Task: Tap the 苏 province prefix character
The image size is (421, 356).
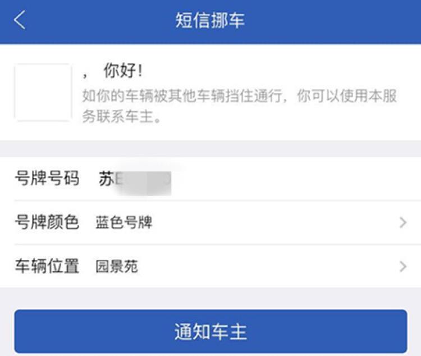Action: (x=106, y=179)
